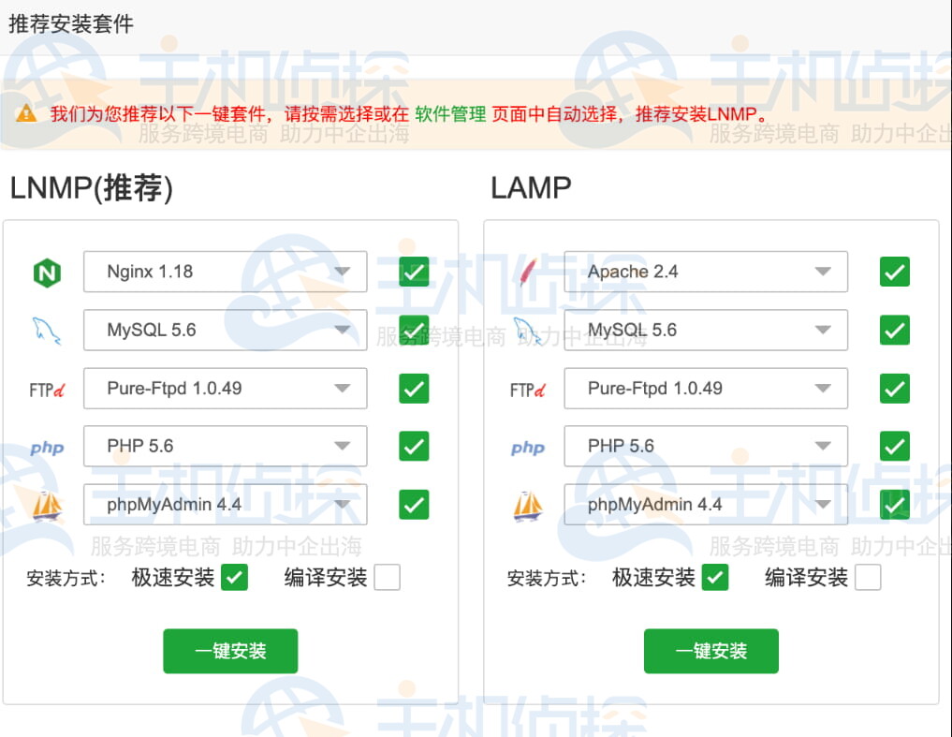This screenshot has width=952, height=737.
Task: Click 一键安装 button under LAMP
Action: tap(711, 651)
